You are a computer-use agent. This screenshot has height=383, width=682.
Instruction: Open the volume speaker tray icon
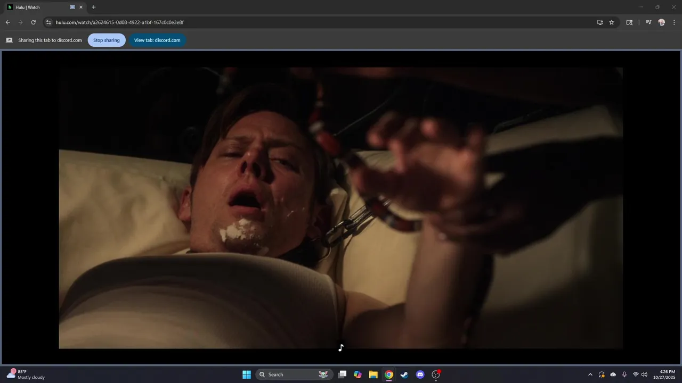(x=645, y=374)
